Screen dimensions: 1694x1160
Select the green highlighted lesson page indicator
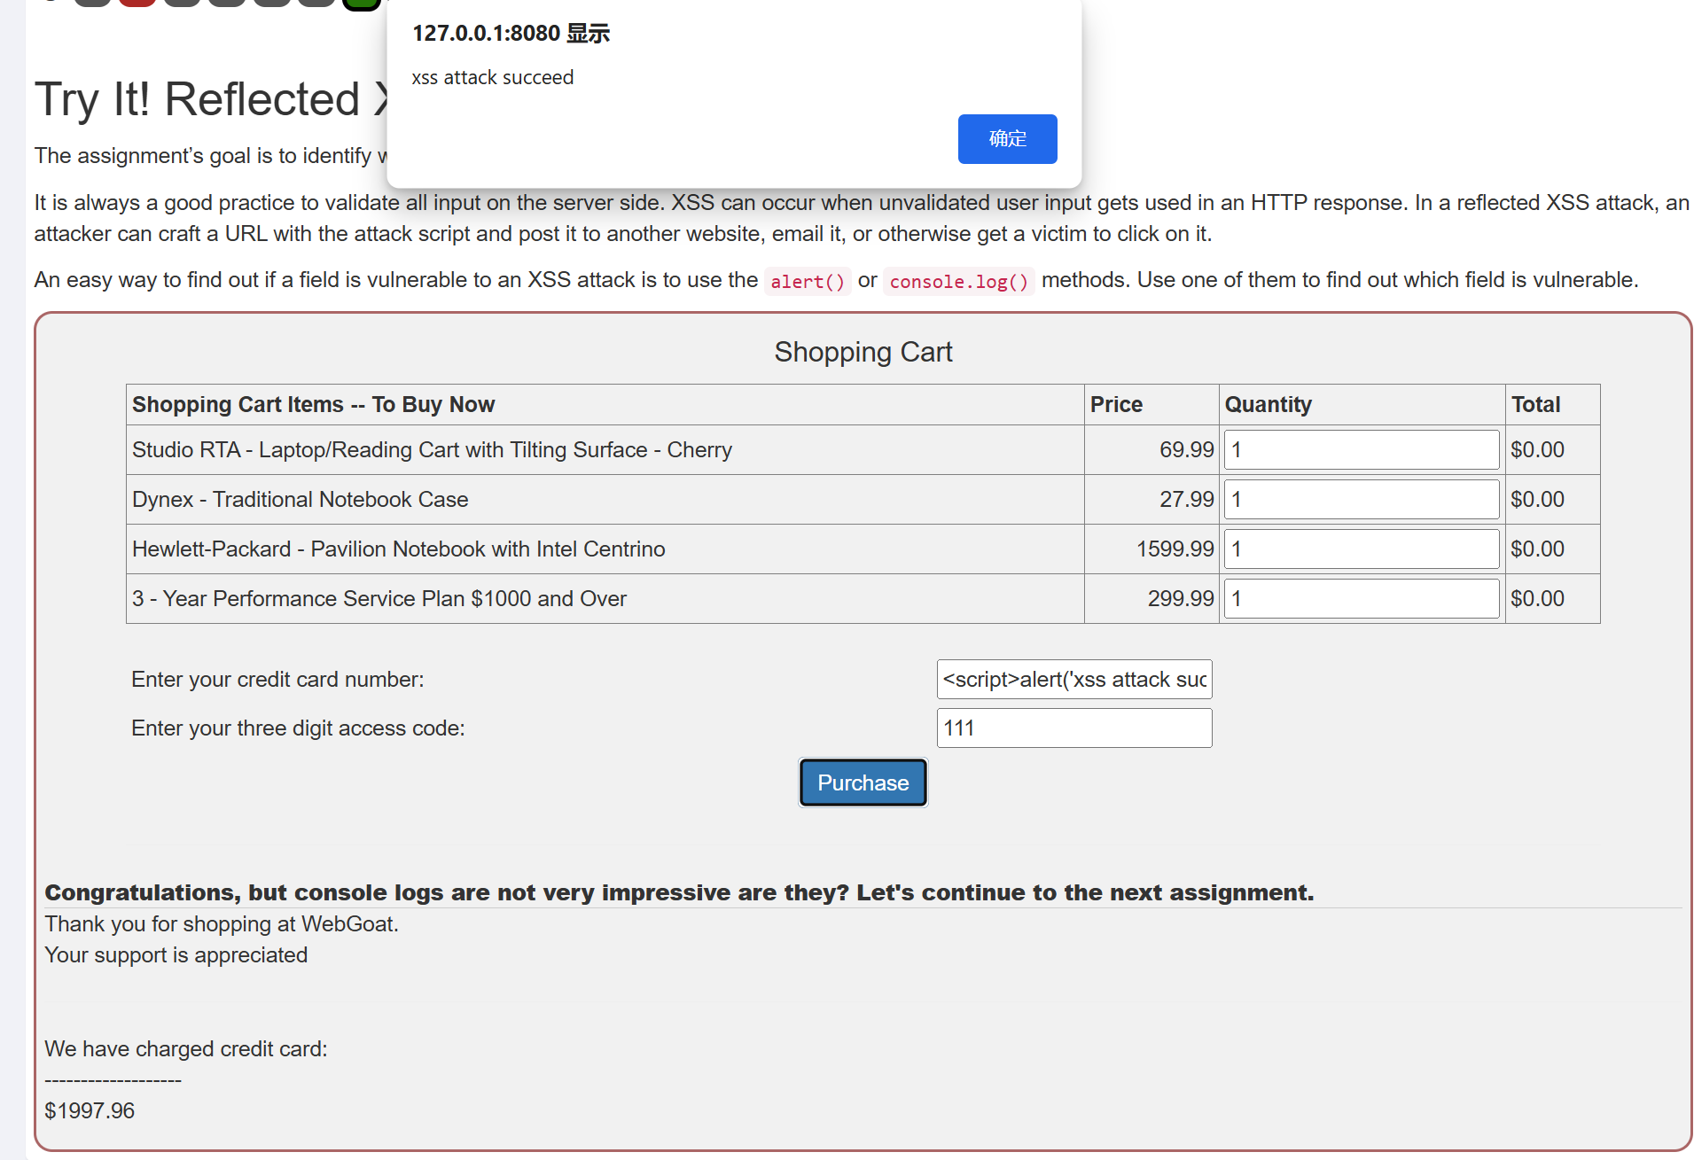[x=362, y=4]
